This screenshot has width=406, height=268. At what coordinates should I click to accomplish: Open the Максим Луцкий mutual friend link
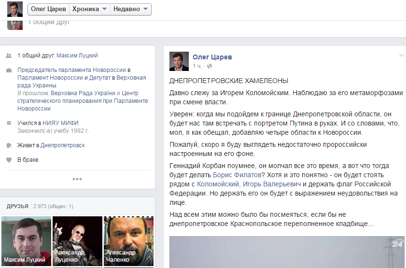coord(77,56)
